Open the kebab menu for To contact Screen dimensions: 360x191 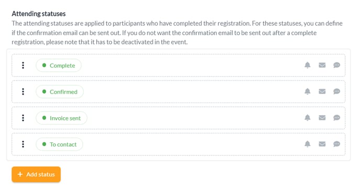[x=23, y=144]
